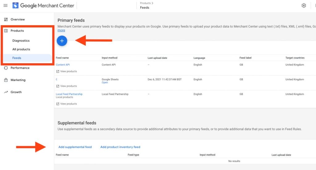Viewport: 316px width, 170px height.
Task: Click the primary Input method column header
Action: (x=110, y=58)
